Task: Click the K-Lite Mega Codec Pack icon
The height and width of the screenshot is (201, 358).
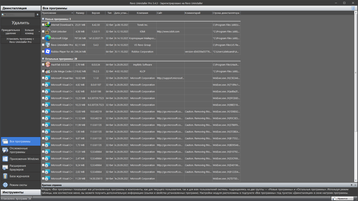Action: coord(48,71)
